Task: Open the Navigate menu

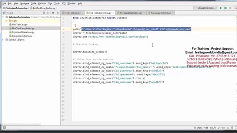Action: (25, 3)
